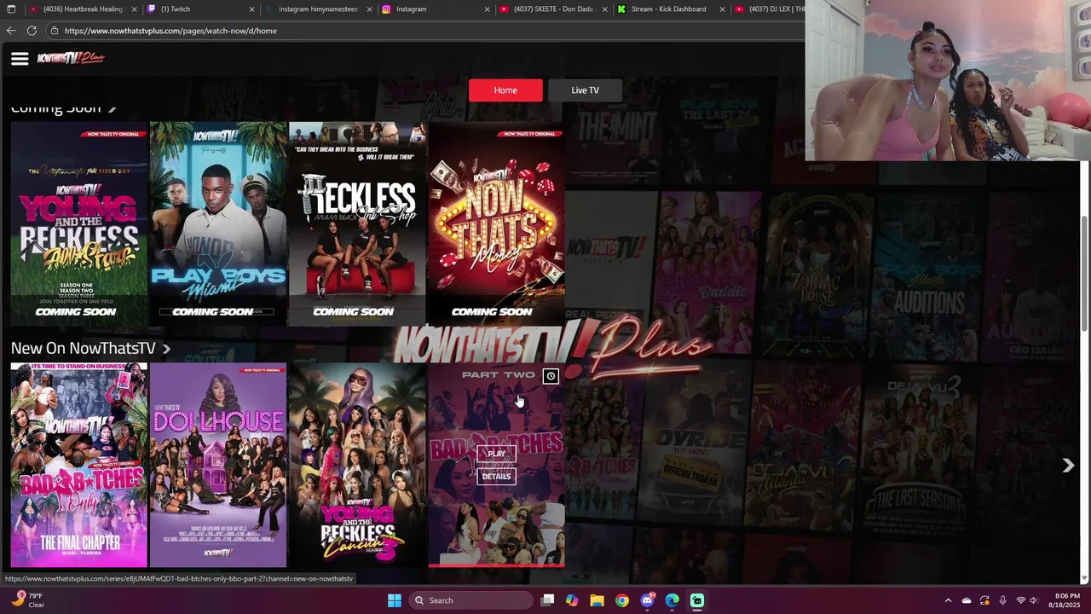Go back with the browser back arrow
1091x614 pixels.
pyautogui.click(x=11, y=31)
